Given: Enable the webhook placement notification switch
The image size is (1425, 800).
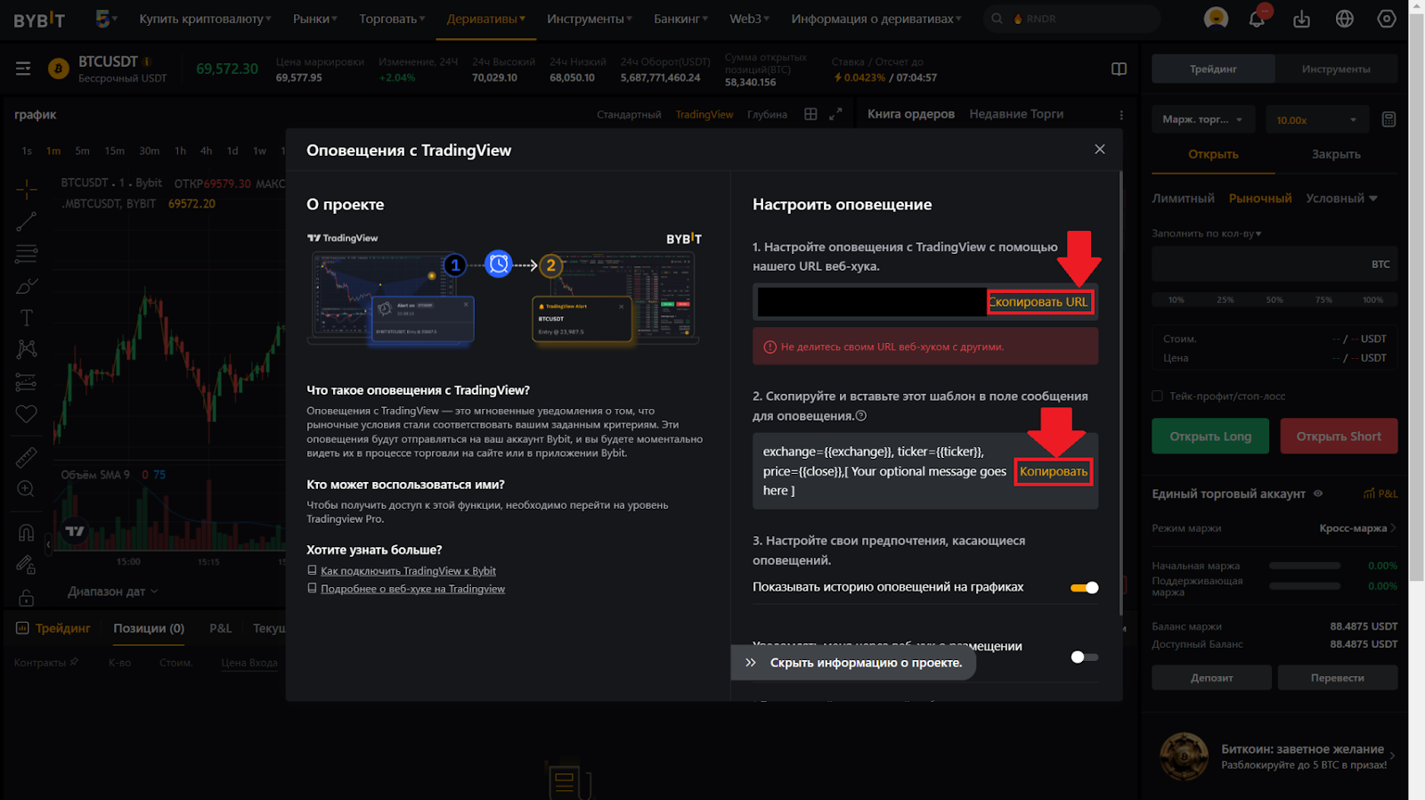Looking at the screenshot, I should [x=1084, y=657].
